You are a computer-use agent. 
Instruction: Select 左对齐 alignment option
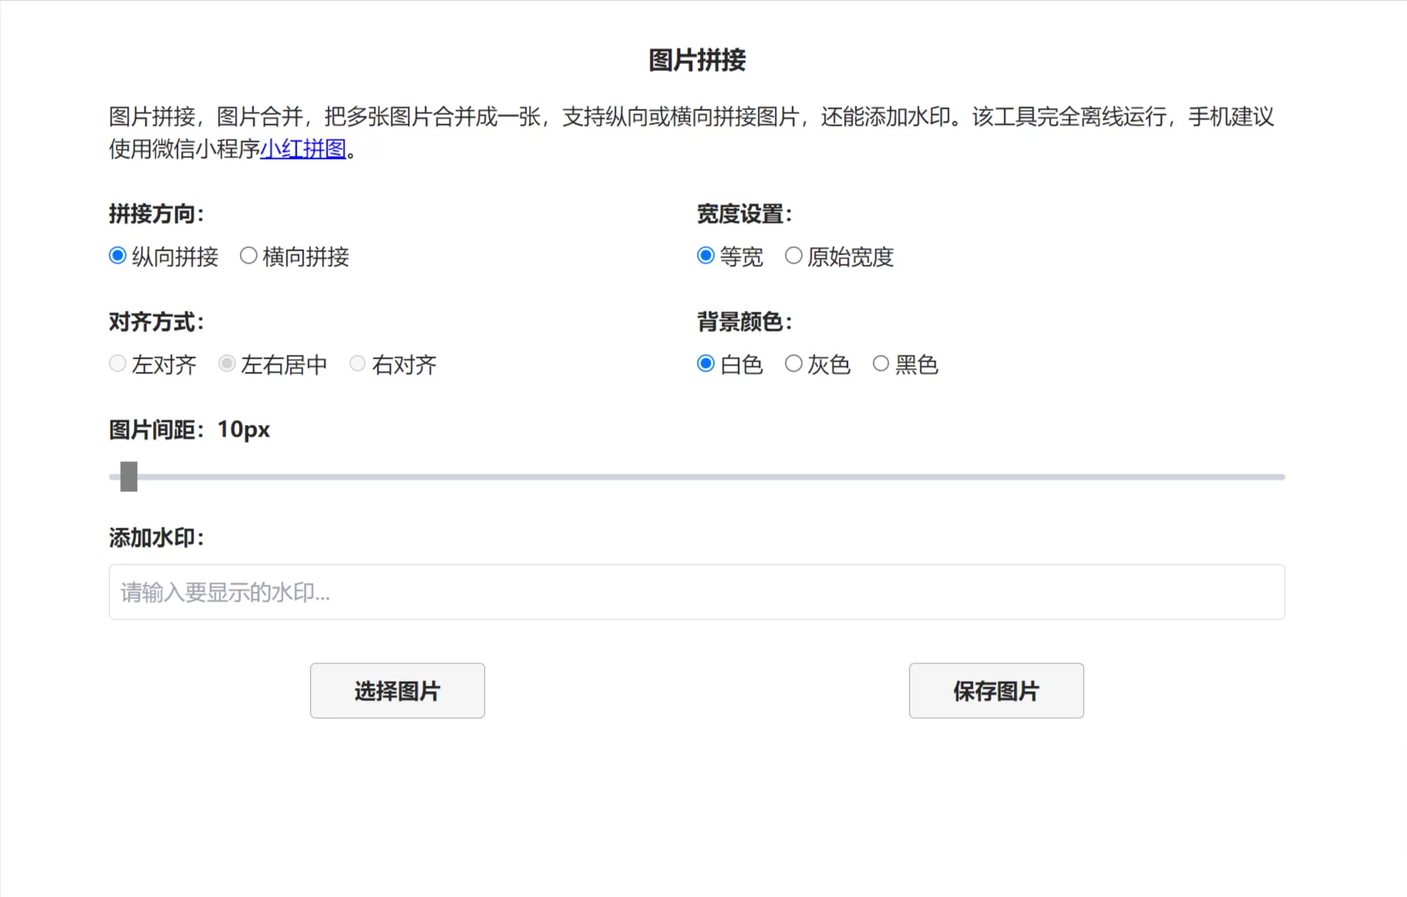pos(117,363)
